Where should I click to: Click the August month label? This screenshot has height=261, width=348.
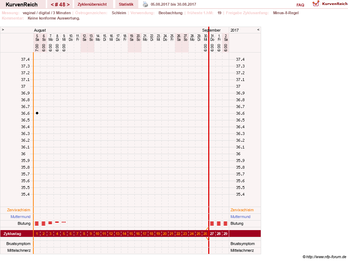(40, 30)
